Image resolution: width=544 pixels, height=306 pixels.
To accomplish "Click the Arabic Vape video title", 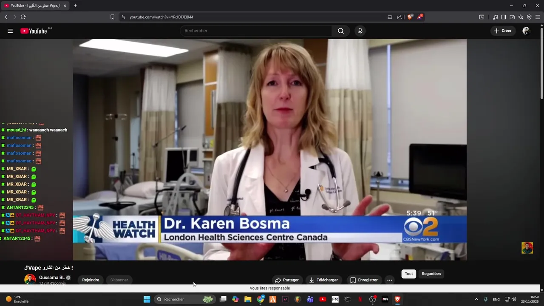I will (48, 268).
